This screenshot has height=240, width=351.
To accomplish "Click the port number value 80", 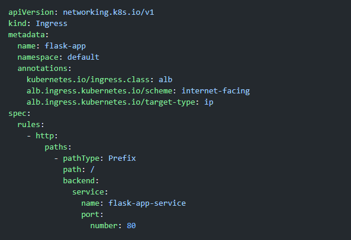I will click(x=131, y=226).
